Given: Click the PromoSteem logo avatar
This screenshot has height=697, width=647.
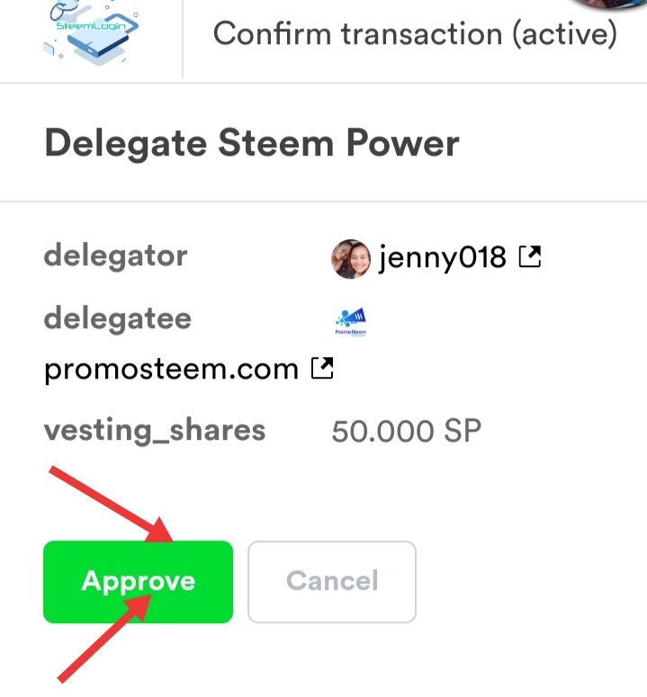Looking at the screenshot, I should click(x=351, y=321).
